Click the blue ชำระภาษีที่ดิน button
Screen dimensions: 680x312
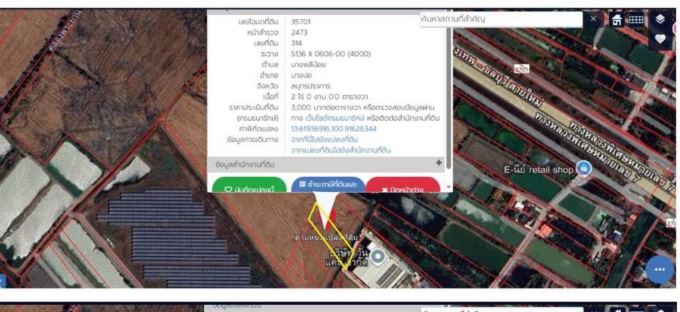328,185
